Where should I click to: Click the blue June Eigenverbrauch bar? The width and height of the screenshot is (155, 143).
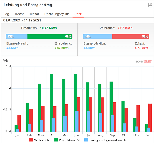(77, 121)
